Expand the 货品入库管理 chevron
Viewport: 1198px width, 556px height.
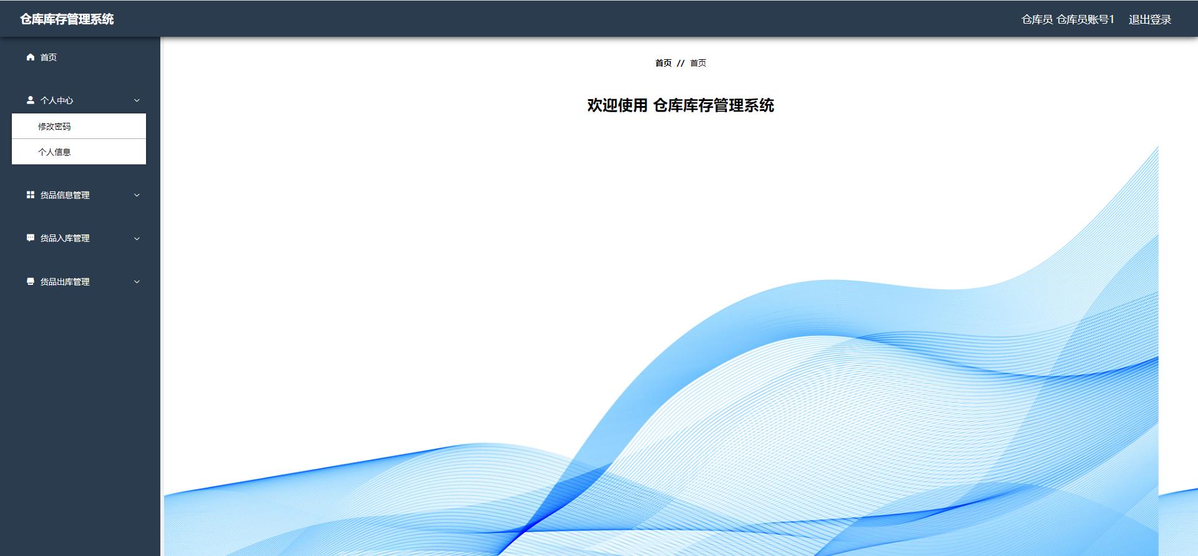137,238
